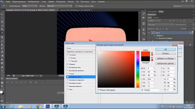Select the Hand tool
This screenshot has width=195, height=109.
(x=2, y=82)
